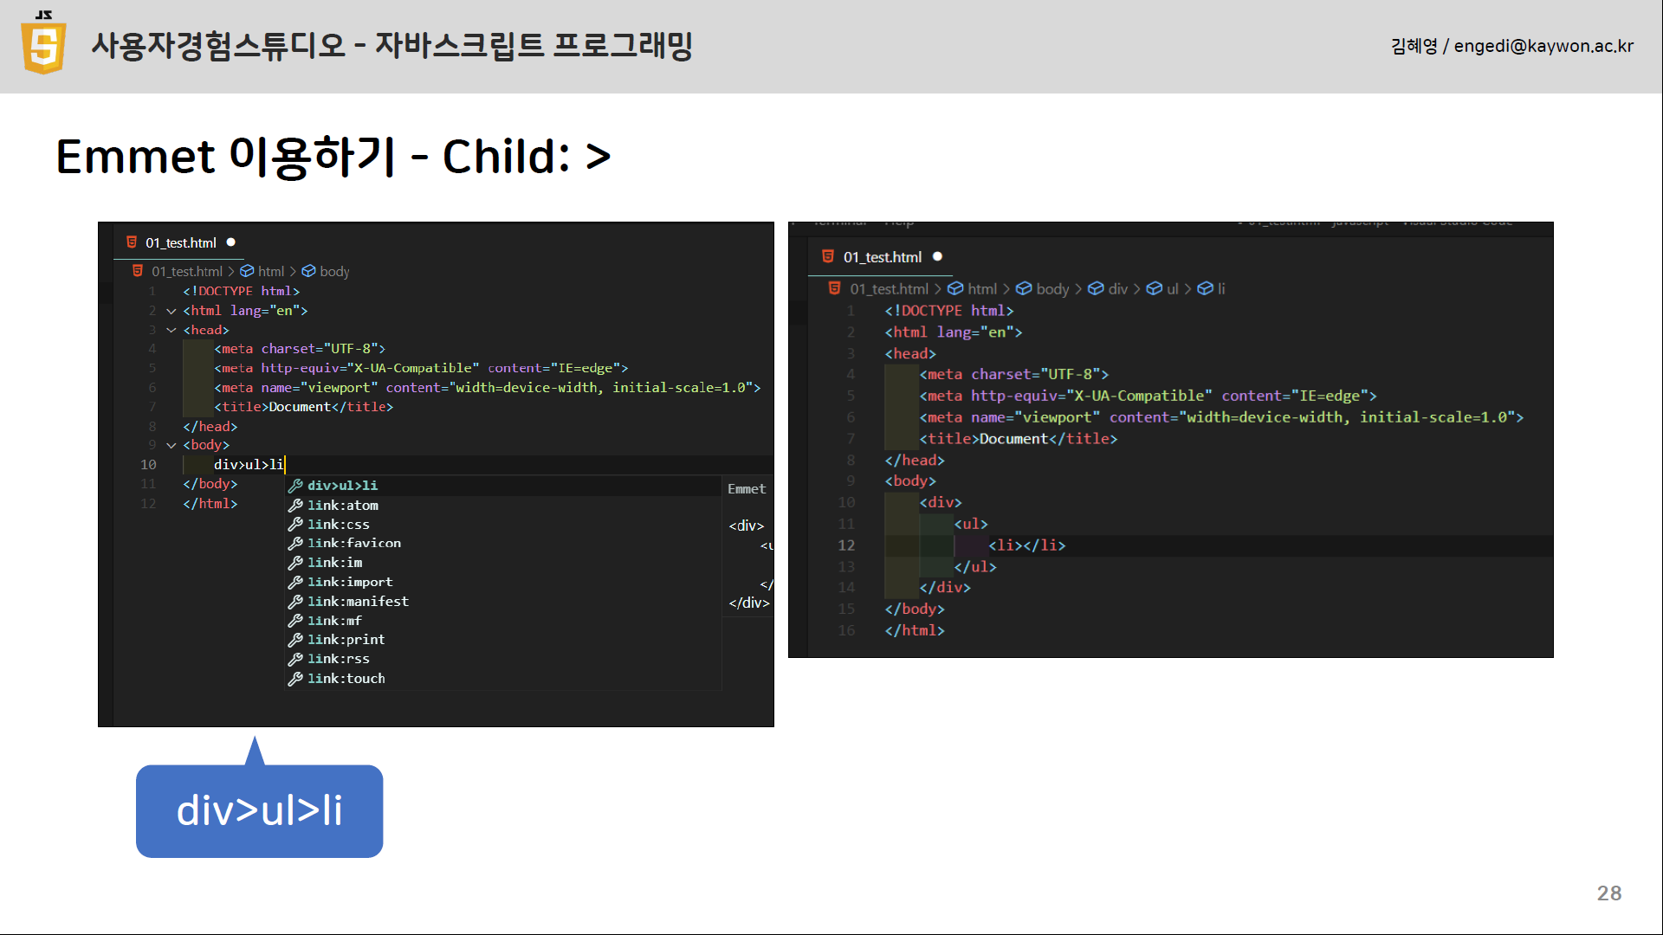
Task: Click unsaved dot on left 01_test.html tab
Action: [x=231, y=242]
